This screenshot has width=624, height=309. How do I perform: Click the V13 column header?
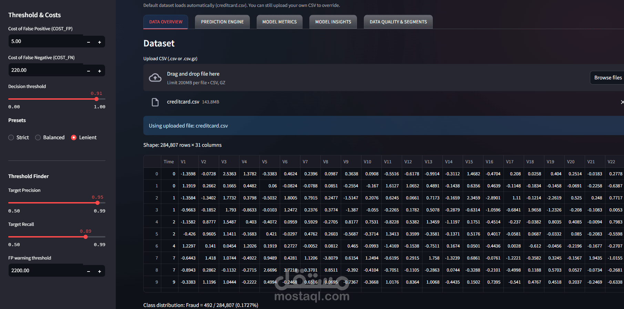tap(432, 162)
